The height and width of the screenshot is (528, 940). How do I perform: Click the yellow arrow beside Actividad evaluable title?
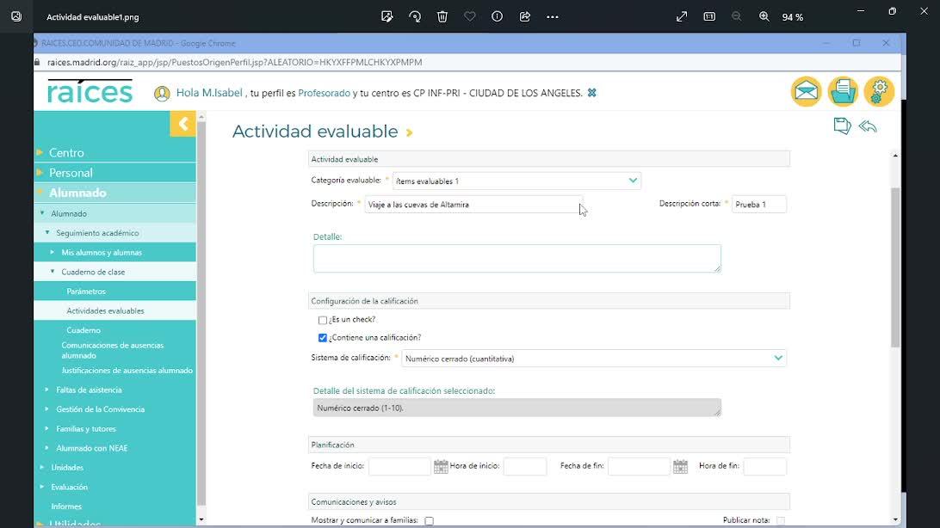click(x=410, y=132)
